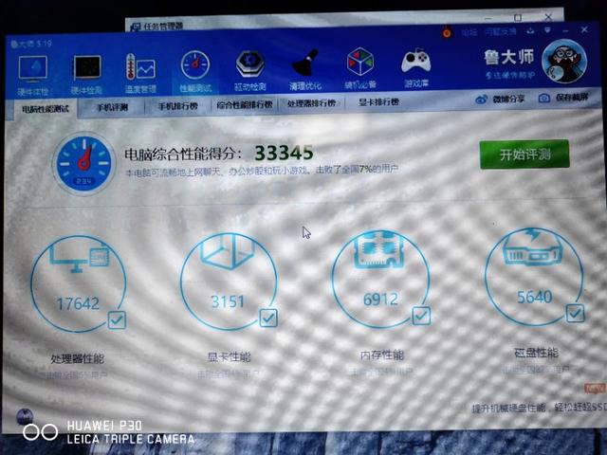The width and height of the screenshot is (607, 455).
Task: Toggle the 内存性能 checkbox
Action: click(x=421, y=316)
